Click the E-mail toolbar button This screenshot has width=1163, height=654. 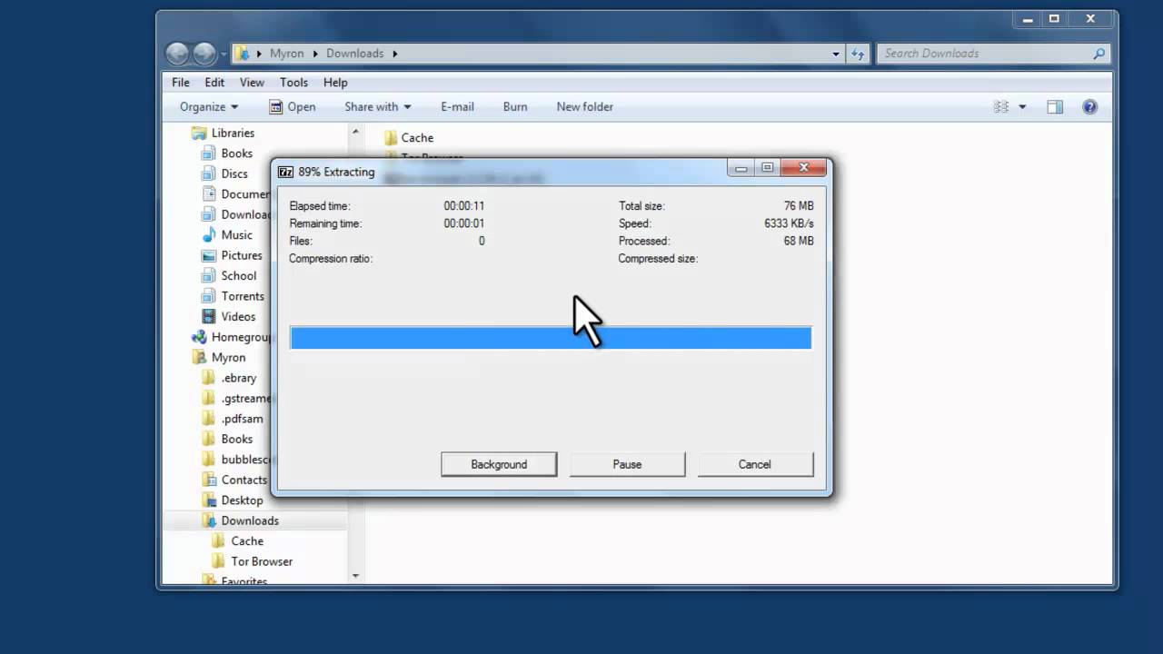point(458,106)
